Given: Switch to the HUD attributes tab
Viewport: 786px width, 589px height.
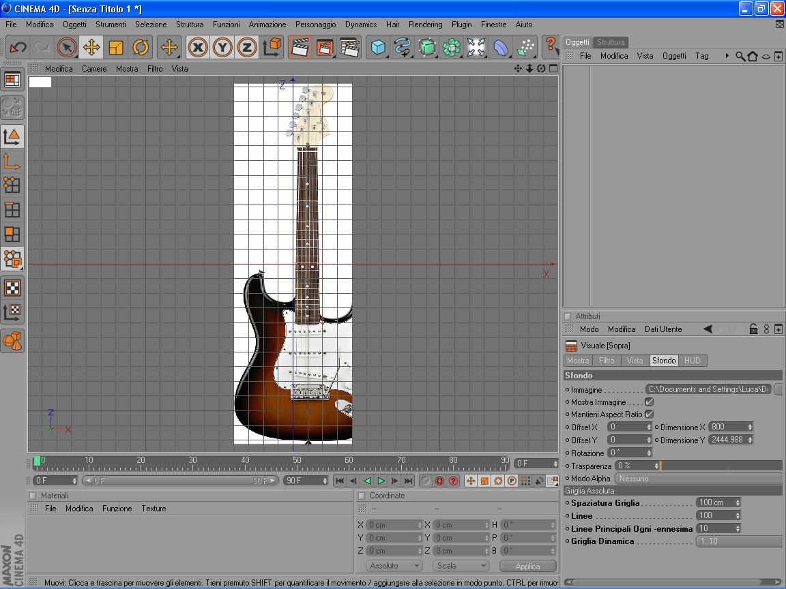Looking at the screenshot, I should (x=693, y=361).
